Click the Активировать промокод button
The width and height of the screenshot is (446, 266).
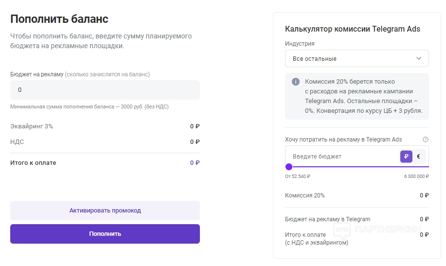click(x=105, y=211)
